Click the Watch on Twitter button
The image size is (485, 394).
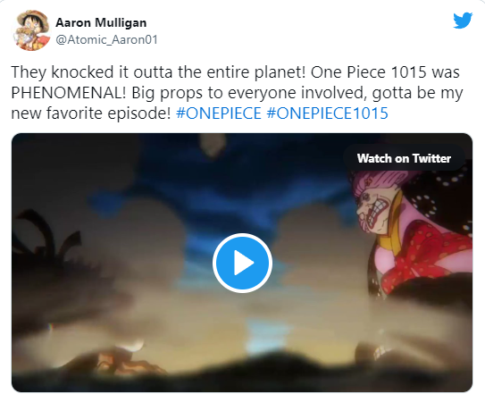click(x=404, y=158)
